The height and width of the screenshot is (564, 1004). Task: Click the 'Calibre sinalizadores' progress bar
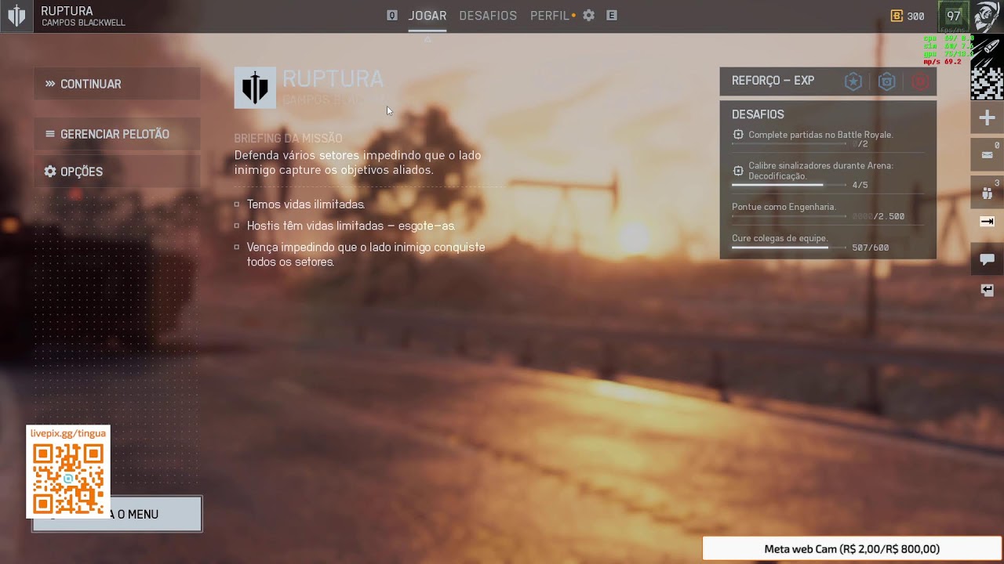point(789,185)
